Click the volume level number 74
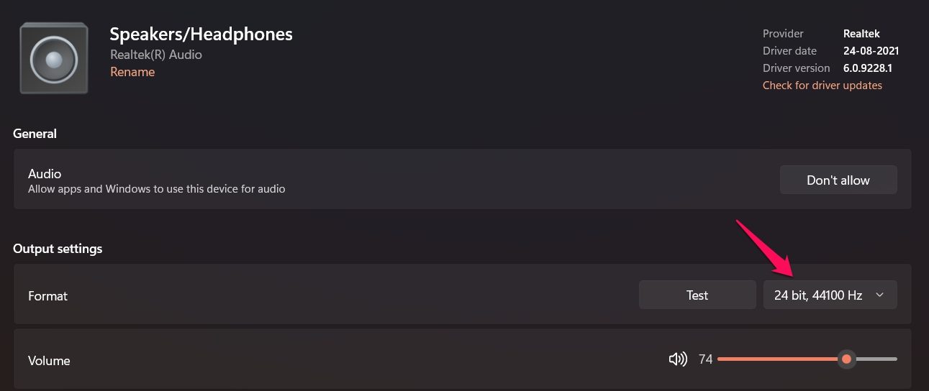Viewport: 929px width, 391px height. (705, 359)
